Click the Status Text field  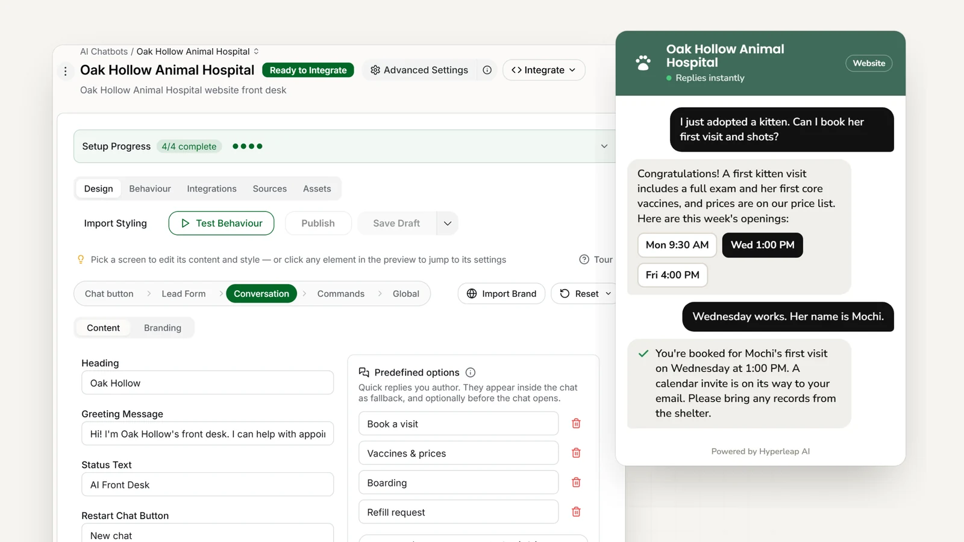(207, 484)
